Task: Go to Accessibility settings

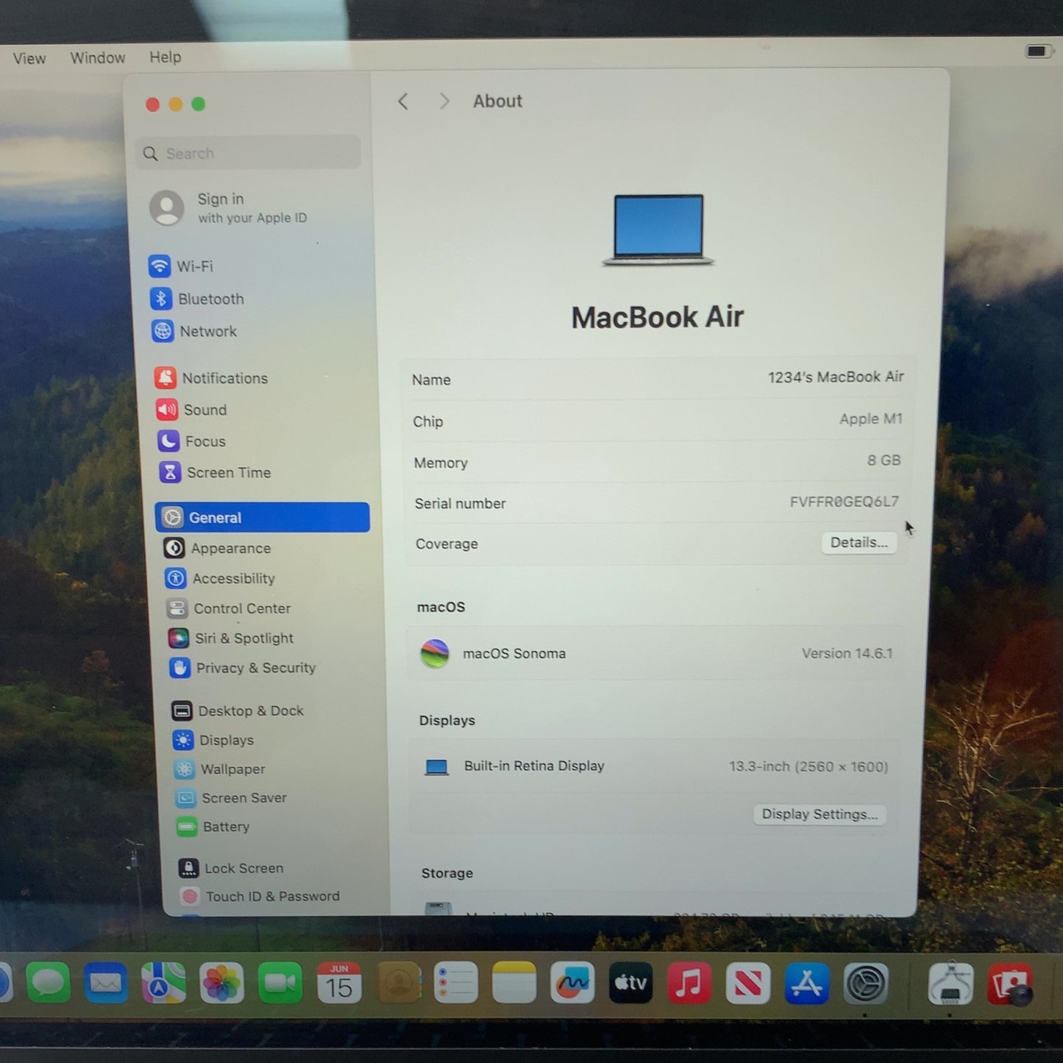Action: (x=220, y=578)
